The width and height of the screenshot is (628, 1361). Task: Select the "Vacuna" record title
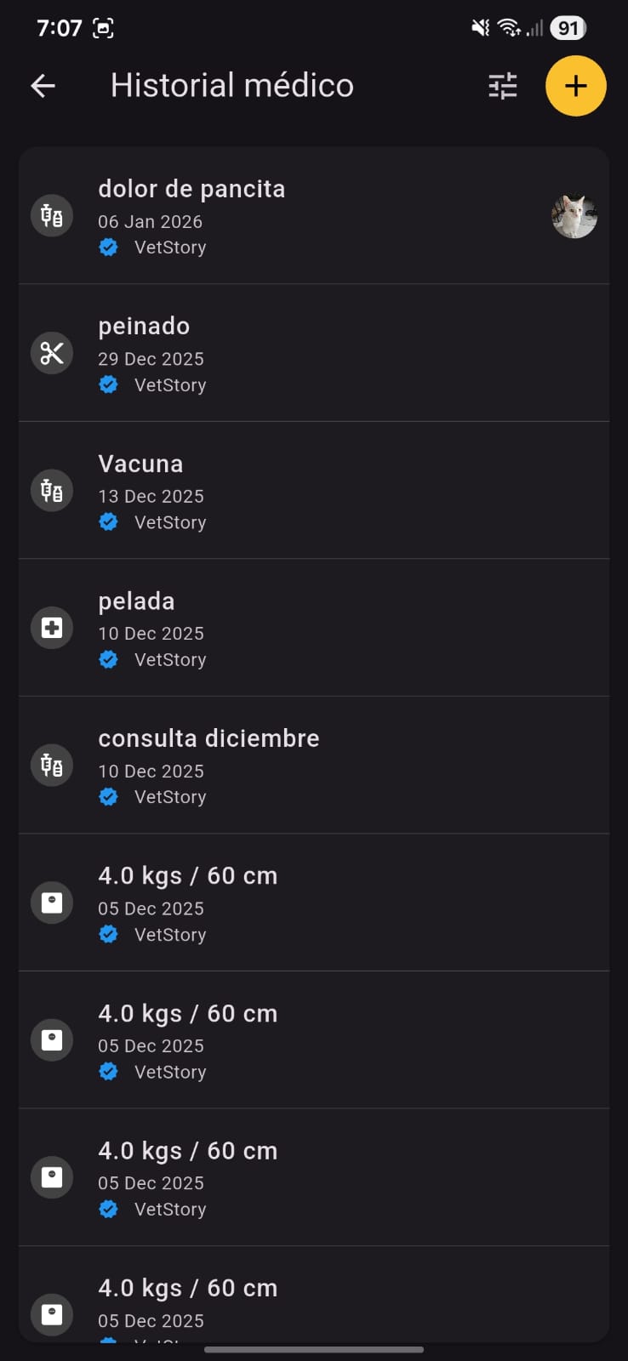(x=140, y=464)
